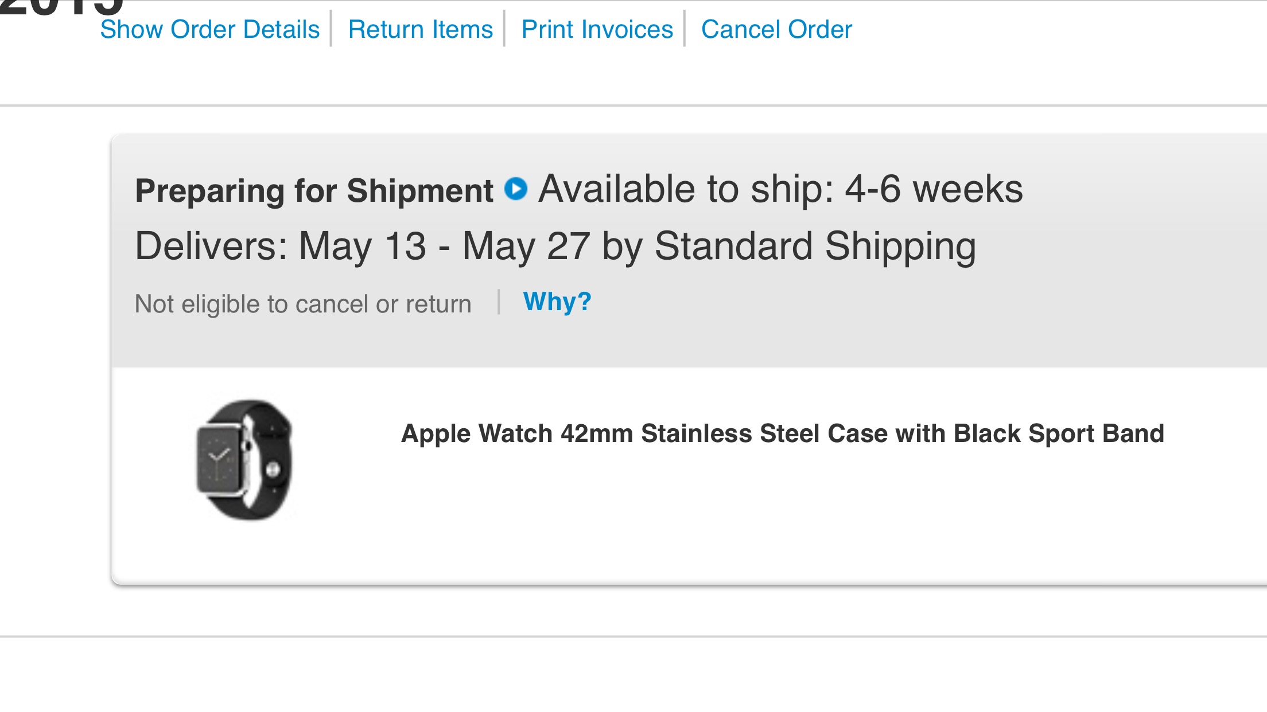Click the Why? link
This screenshot has width=1267, height=712.
(x=557, y=302)
